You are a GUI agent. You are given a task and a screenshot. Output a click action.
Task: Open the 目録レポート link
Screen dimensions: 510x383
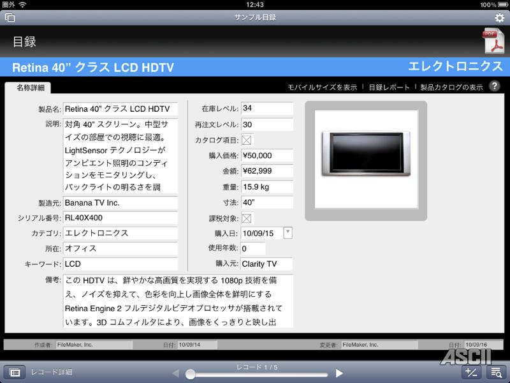pyautogui.click(x=389, y=87)
